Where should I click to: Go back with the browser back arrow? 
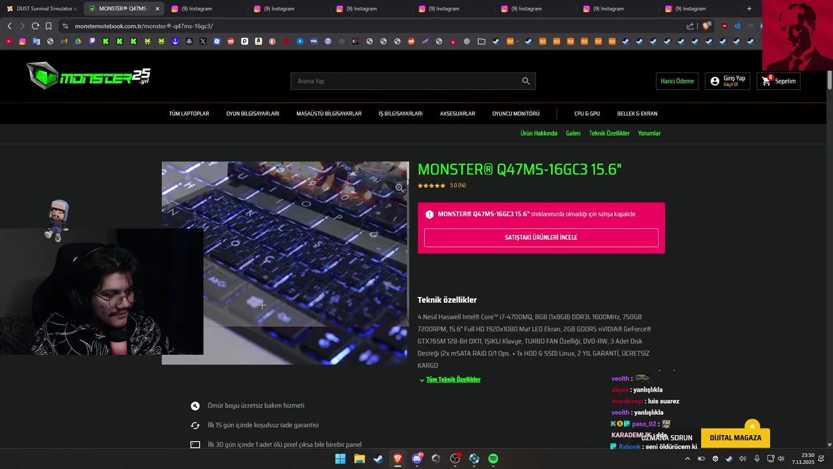click(9, 26)
